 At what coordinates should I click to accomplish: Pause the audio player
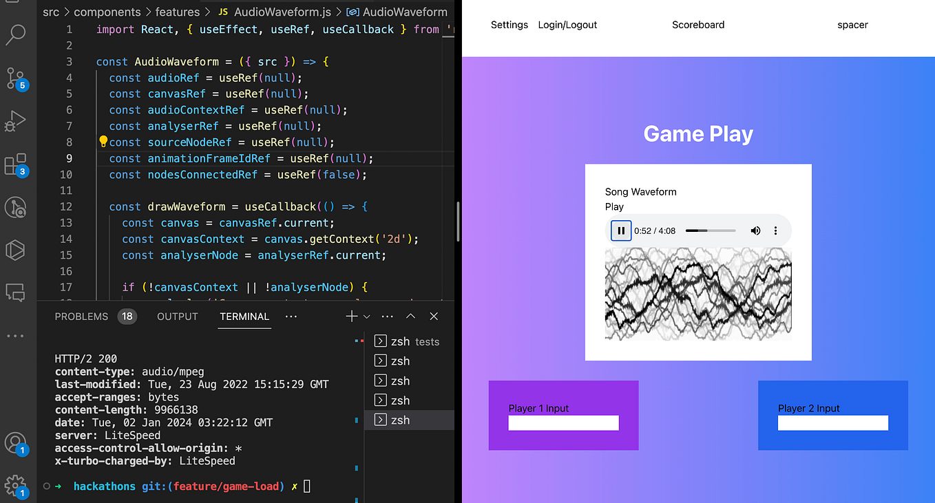621,231
